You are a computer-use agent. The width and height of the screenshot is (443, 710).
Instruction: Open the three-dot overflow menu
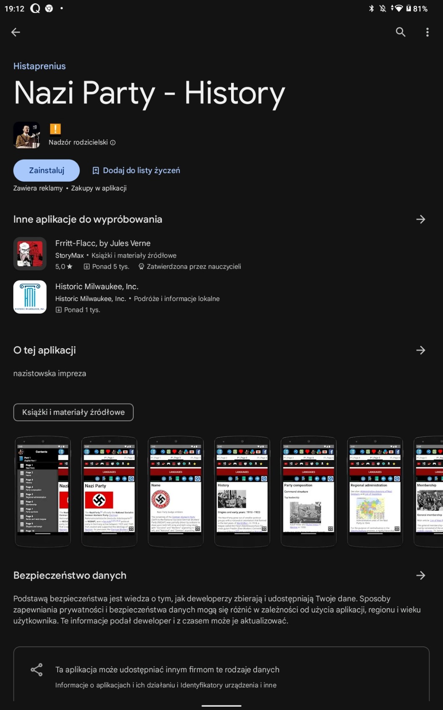[427, 32]
